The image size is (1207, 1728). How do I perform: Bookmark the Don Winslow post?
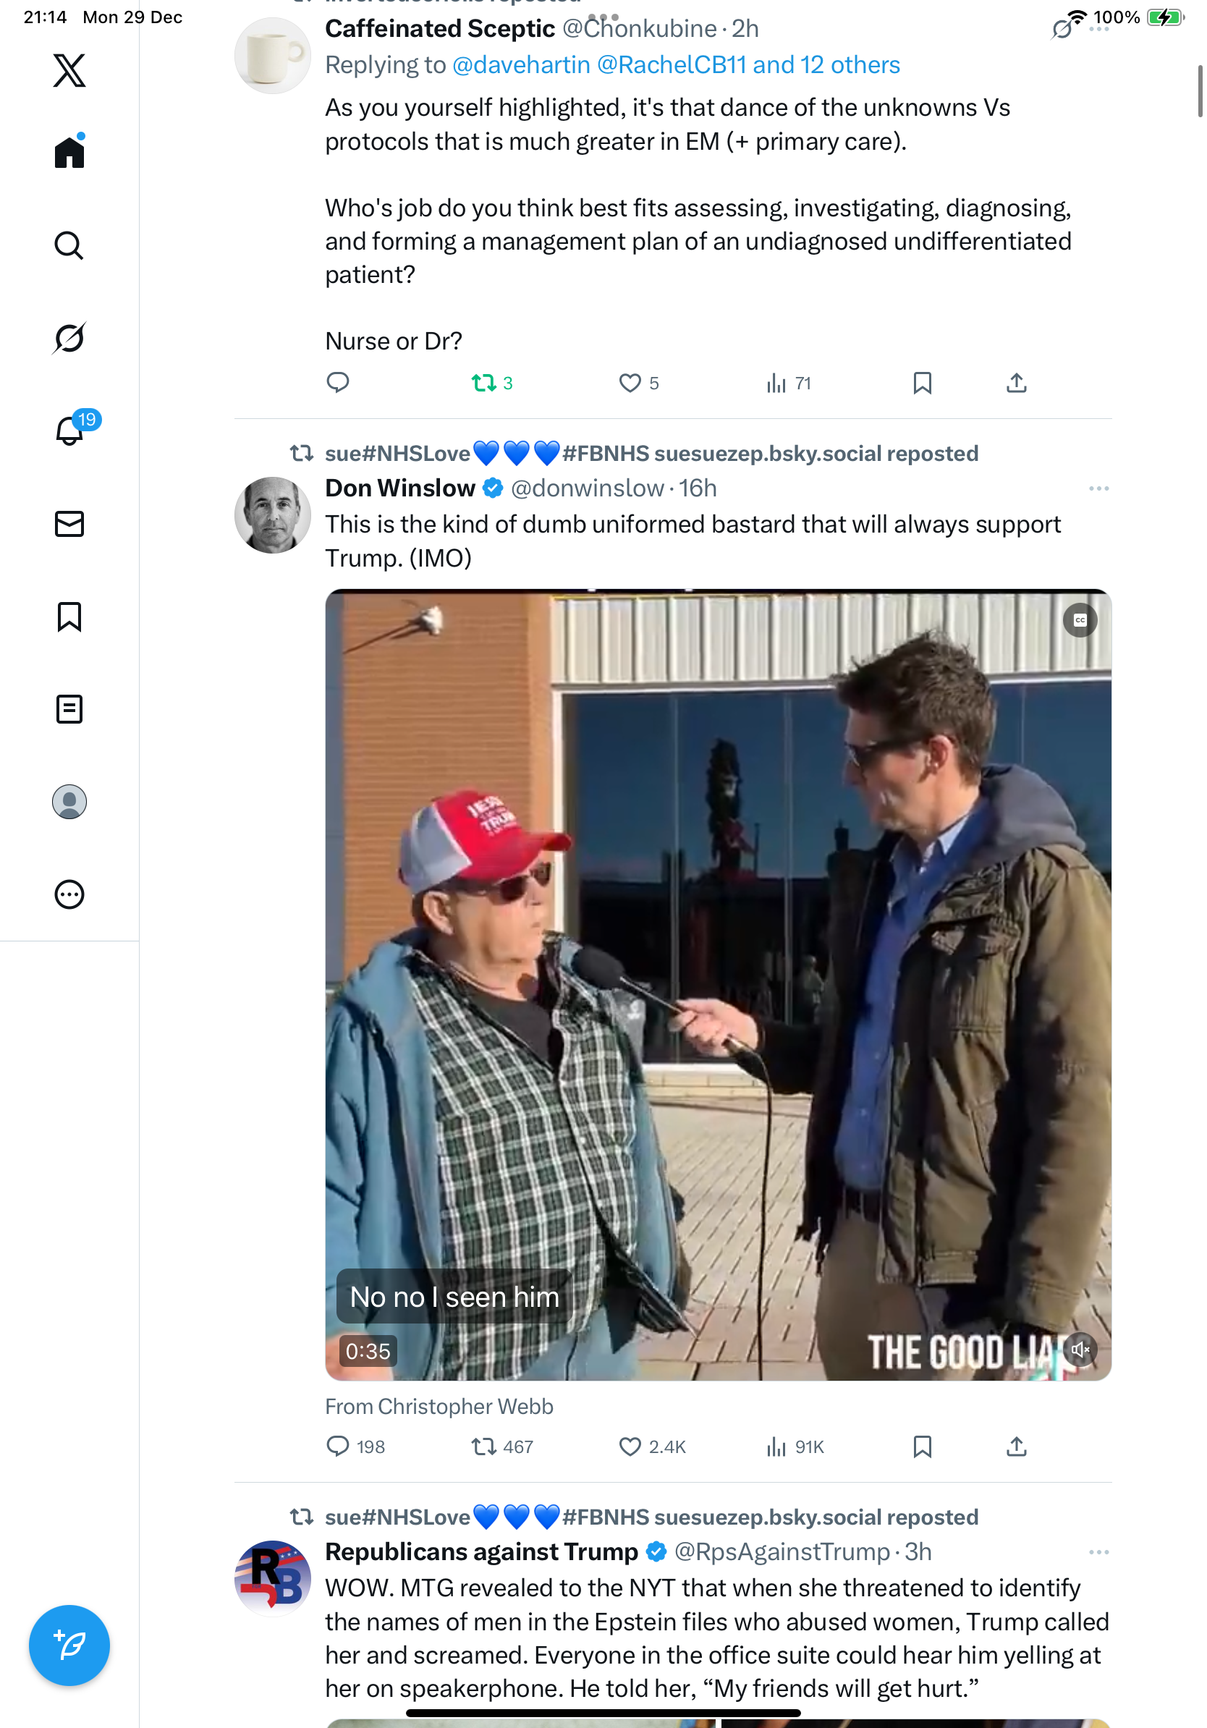click(x=922, y=1447)
